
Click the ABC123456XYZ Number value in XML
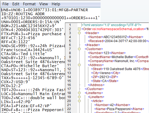coord(115,37)
